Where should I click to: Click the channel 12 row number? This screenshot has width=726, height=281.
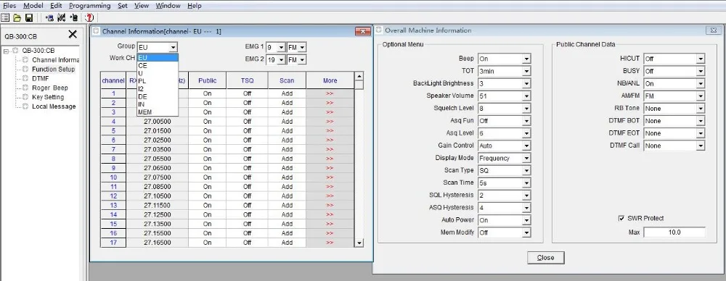tap(113, 196)
